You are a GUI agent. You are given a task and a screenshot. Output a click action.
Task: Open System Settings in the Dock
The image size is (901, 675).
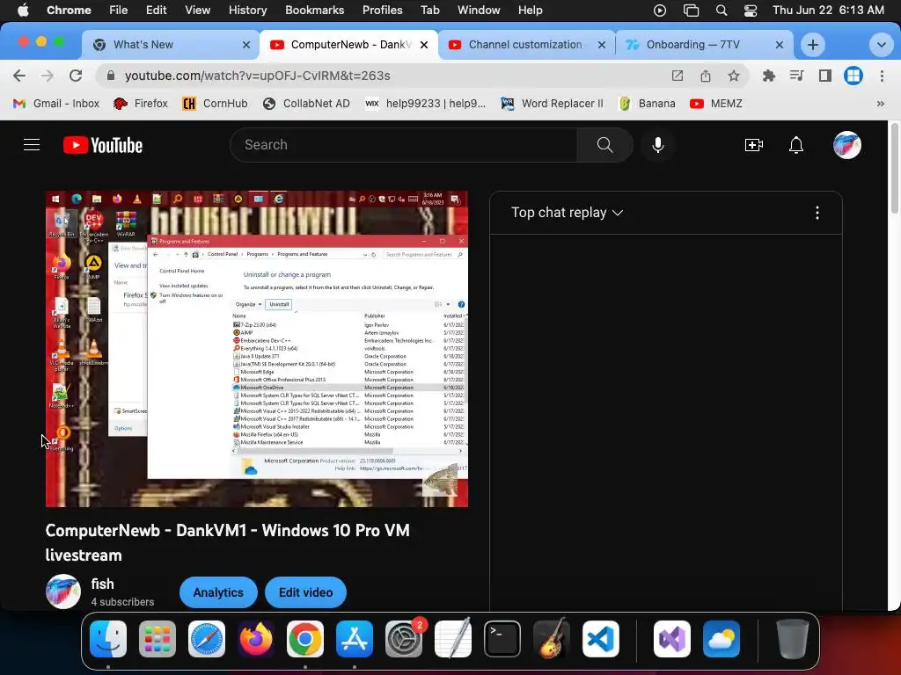click(404, 639)
